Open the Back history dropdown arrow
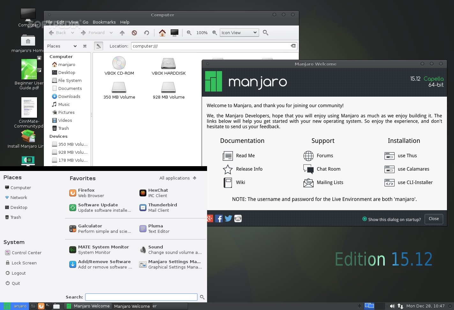Image resolution: width=454 pixels, height=310 pixels. pyautogui.click(x=72, y=33)
